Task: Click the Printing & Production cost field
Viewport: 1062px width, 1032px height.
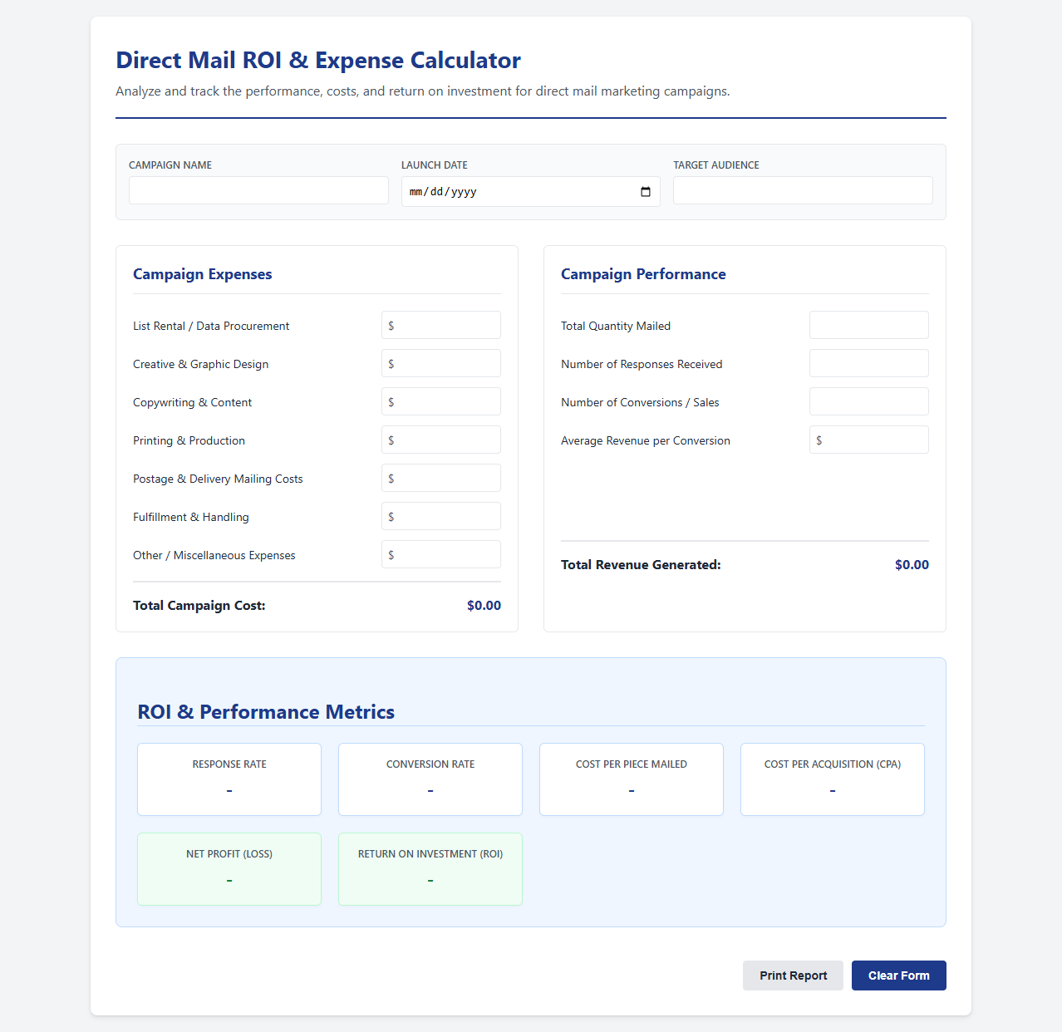Action: pos(441,440)
